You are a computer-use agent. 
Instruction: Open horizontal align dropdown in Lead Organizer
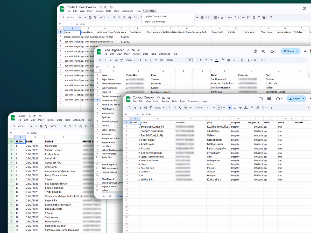243,60
